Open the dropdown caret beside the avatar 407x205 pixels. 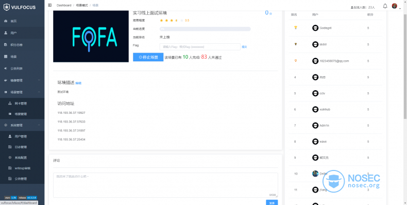coord(400,8)
